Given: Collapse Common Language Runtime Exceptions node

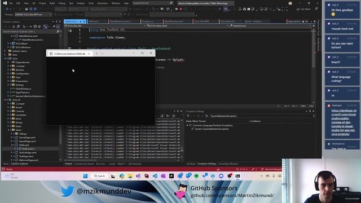Looking at the screenshot, I should 187,125.
